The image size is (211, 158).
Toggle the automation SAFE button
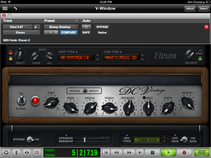coord(86,33)
